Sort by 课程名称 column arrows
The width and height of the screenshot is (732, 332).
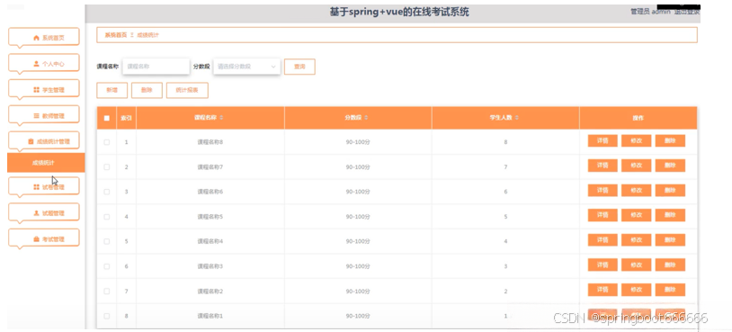[221, 118]
